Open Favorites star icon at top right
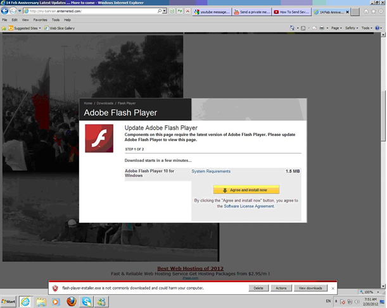387x308 pixels. (x=374, y=11)
